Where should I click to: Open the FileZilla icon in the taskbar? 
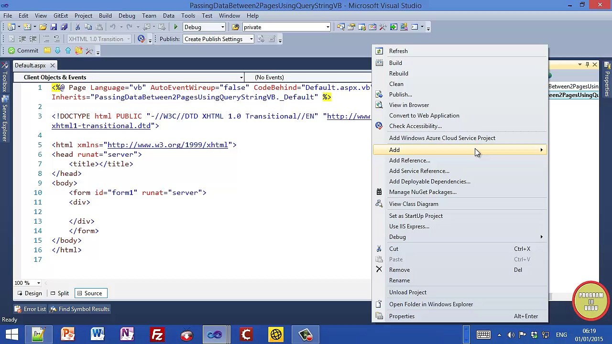tap(157, 334)
